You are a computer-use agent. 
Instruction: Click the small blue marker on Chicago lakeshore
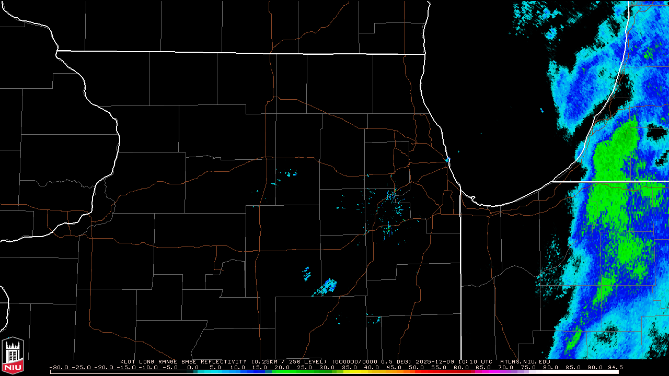[x=448, y=159]
